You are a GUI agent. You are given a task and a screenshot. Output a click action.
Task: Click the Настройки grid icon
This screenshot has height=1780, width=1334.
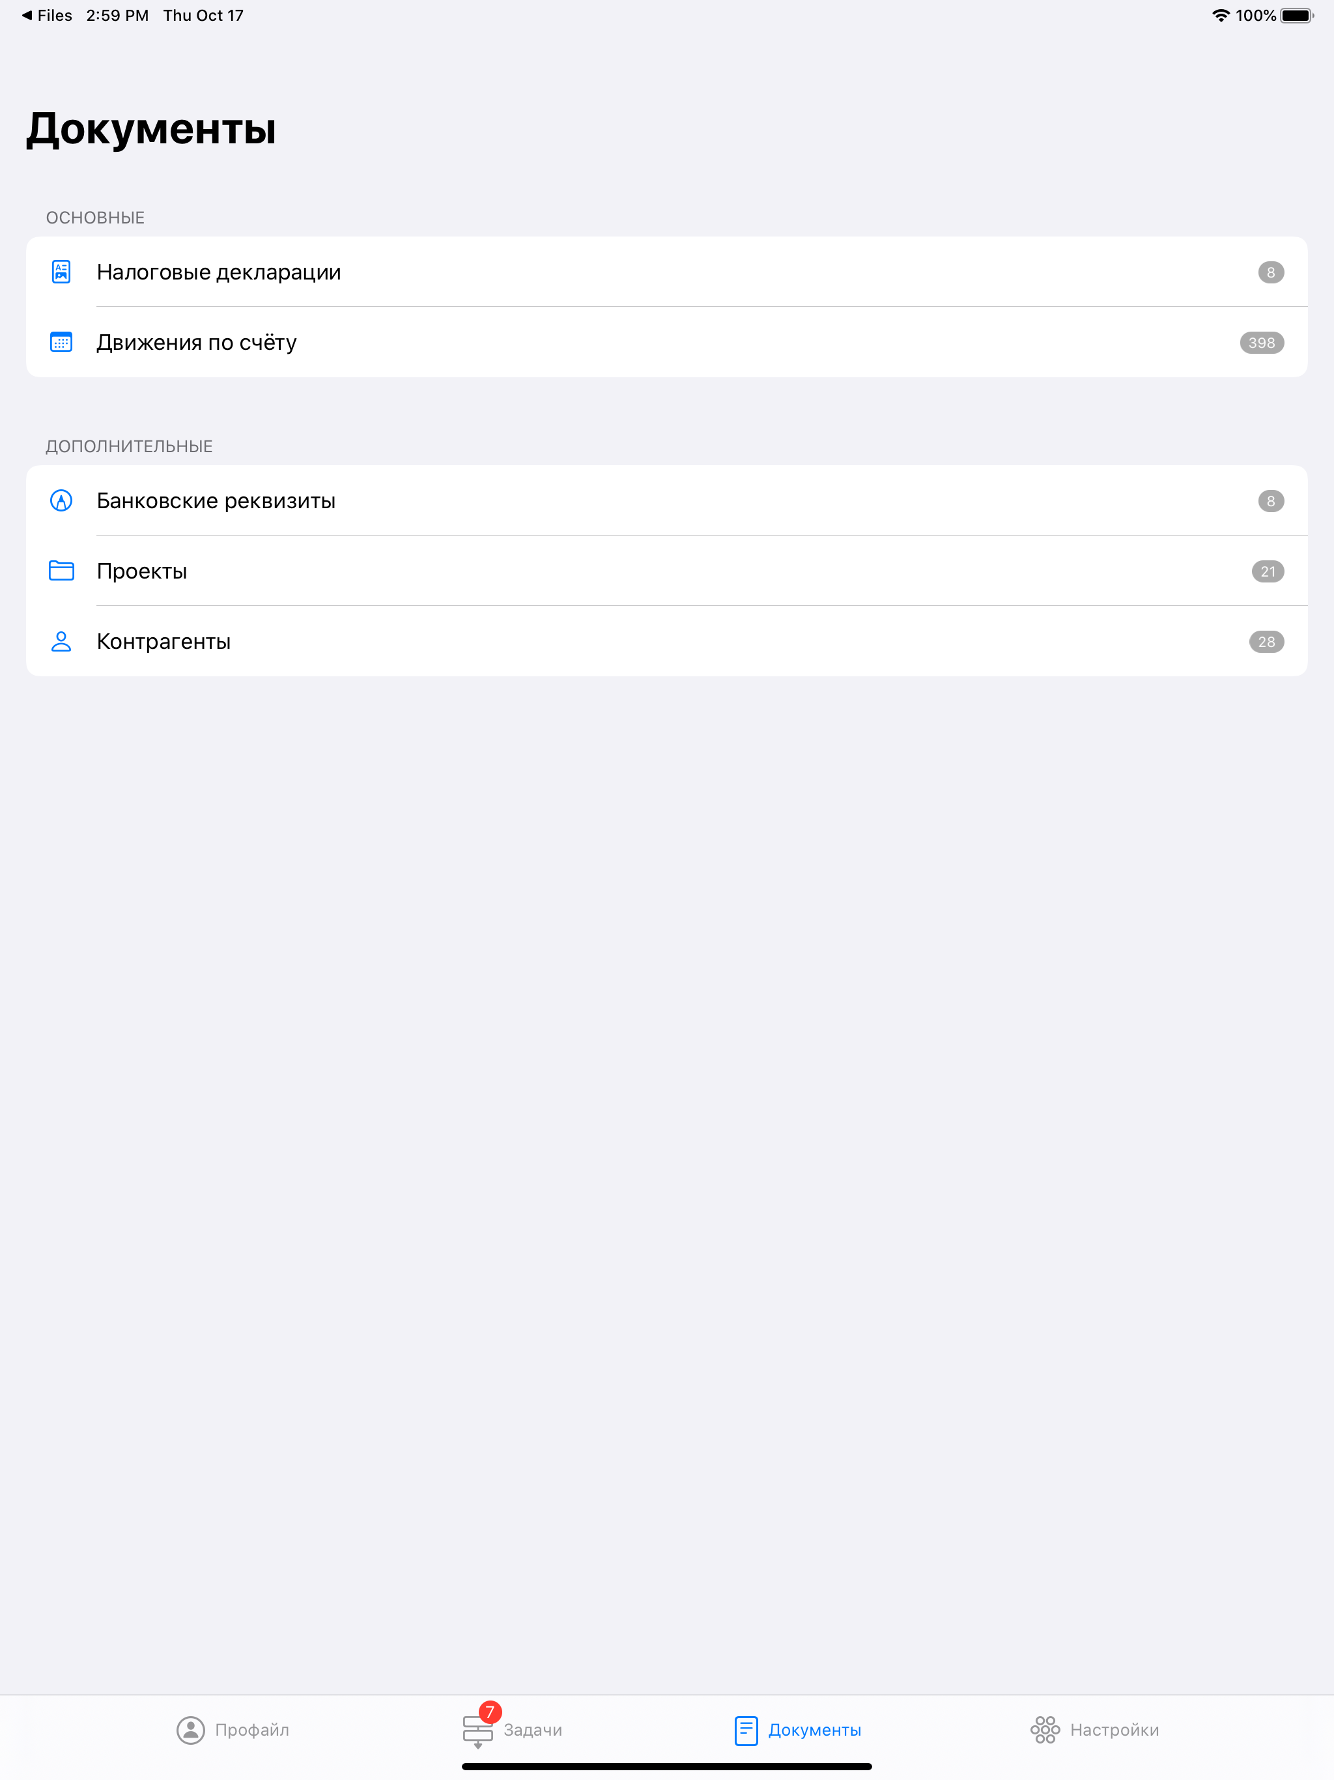click(x=1047, y=1730)
